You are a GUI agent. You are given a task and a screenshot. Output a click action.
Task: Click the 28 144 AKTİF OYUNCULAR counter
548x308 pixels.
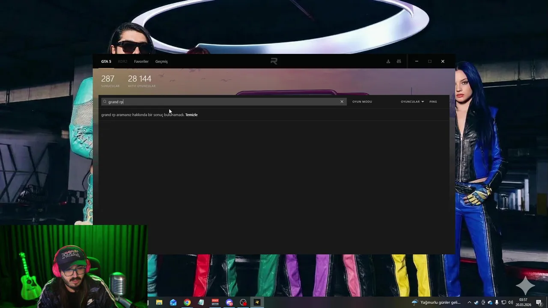(142, 81)
